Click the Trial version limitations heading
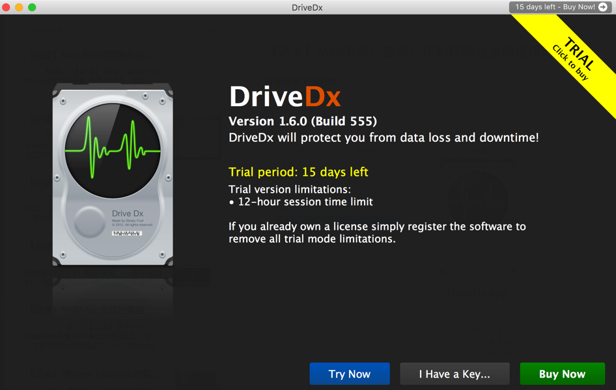616x390 pixels. pos(290,189)
